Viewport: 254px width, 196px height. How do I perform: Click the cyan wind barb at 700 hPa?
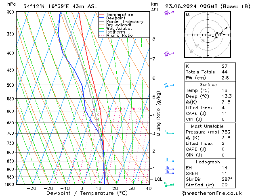coord(169,133)
